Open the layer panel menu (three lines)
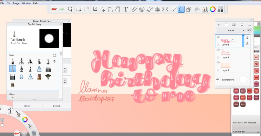This screenshot has height=136, width=261. click(x=250, y=25)
